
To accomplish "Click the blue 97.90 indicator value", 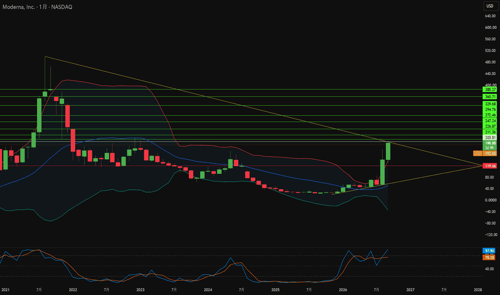I will click(x=489, y=251).
